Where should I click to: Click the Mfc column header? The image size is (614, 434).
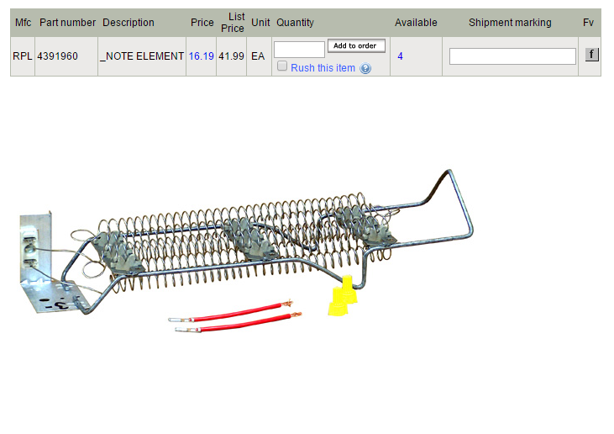pos(23,23)
